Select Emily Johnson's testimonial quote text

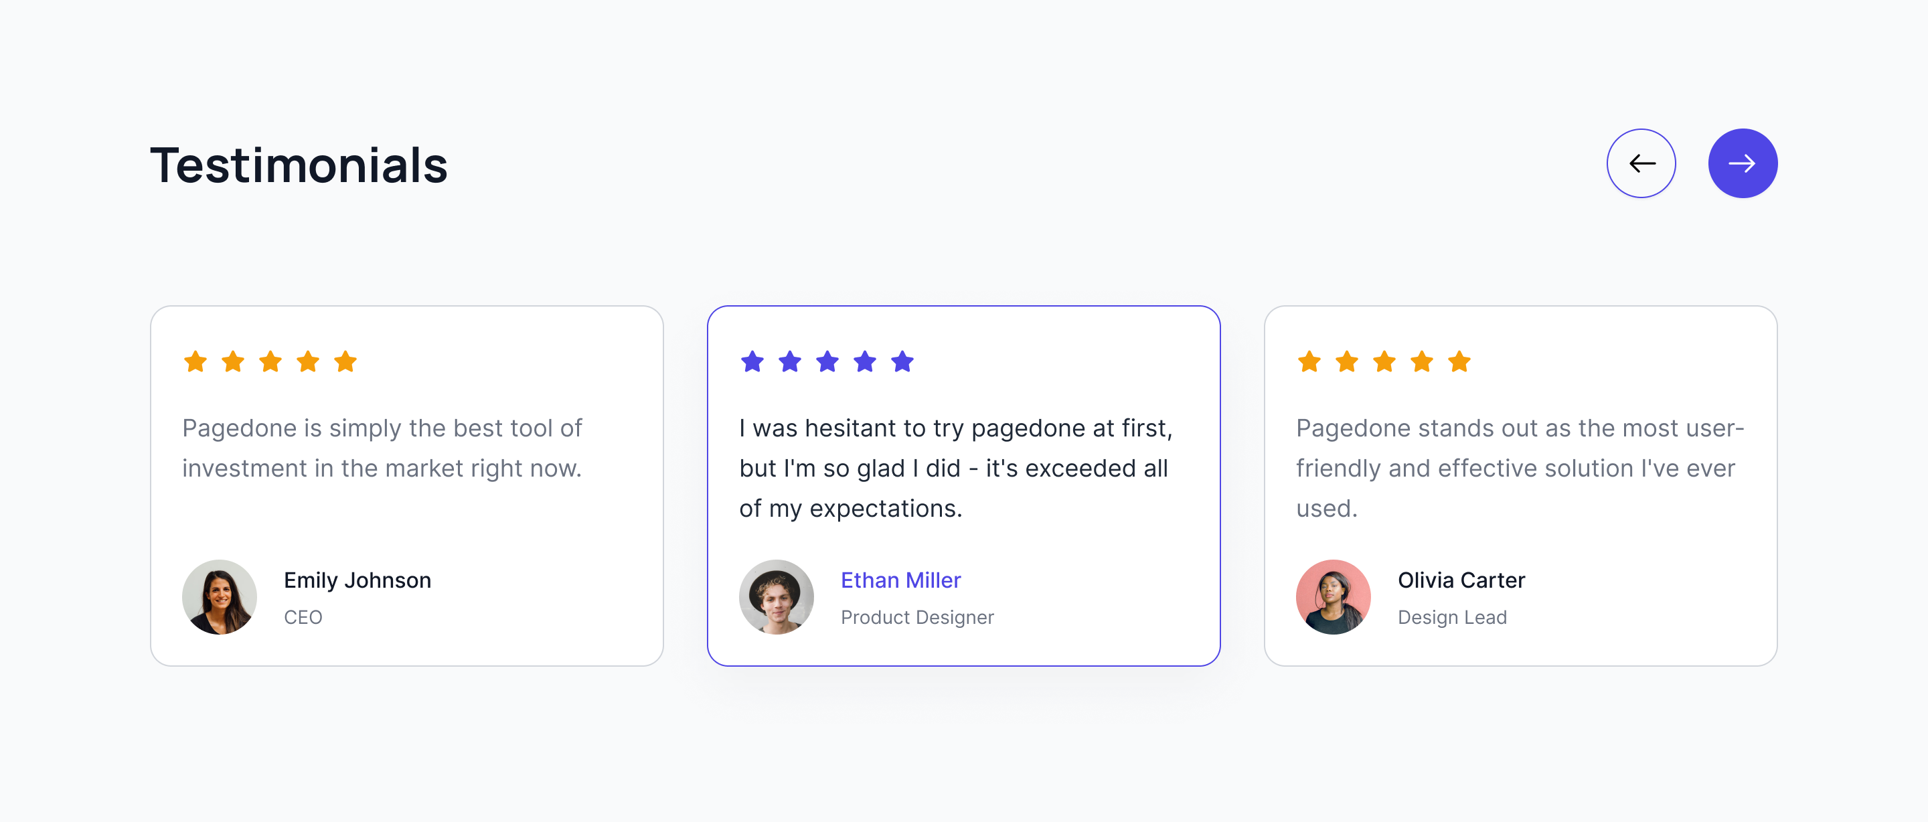click(382, 448)
